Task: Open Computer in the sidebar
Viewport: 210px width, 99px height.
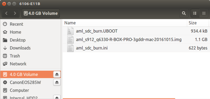Action: click(31, 90)
